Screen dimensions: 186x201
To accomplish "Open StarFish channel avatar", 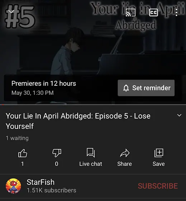I will [x=13, y=186].
